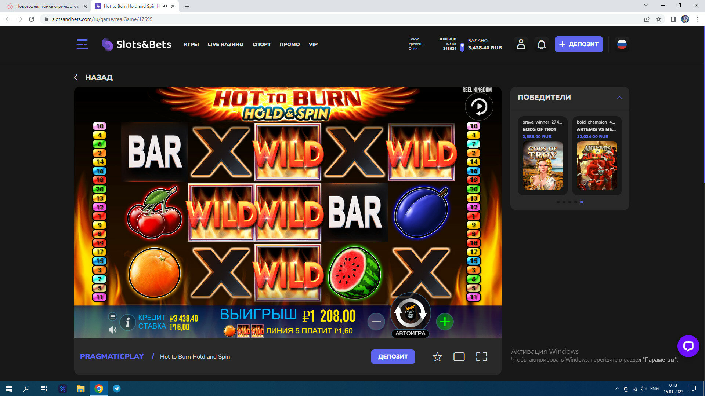Open the live chat bubble
Screen dimensions: 705x396
(x=688, y=346)
